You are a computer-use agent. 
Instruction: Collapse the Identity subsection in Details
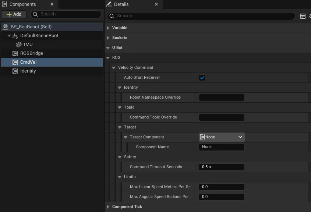coord(120,88)
